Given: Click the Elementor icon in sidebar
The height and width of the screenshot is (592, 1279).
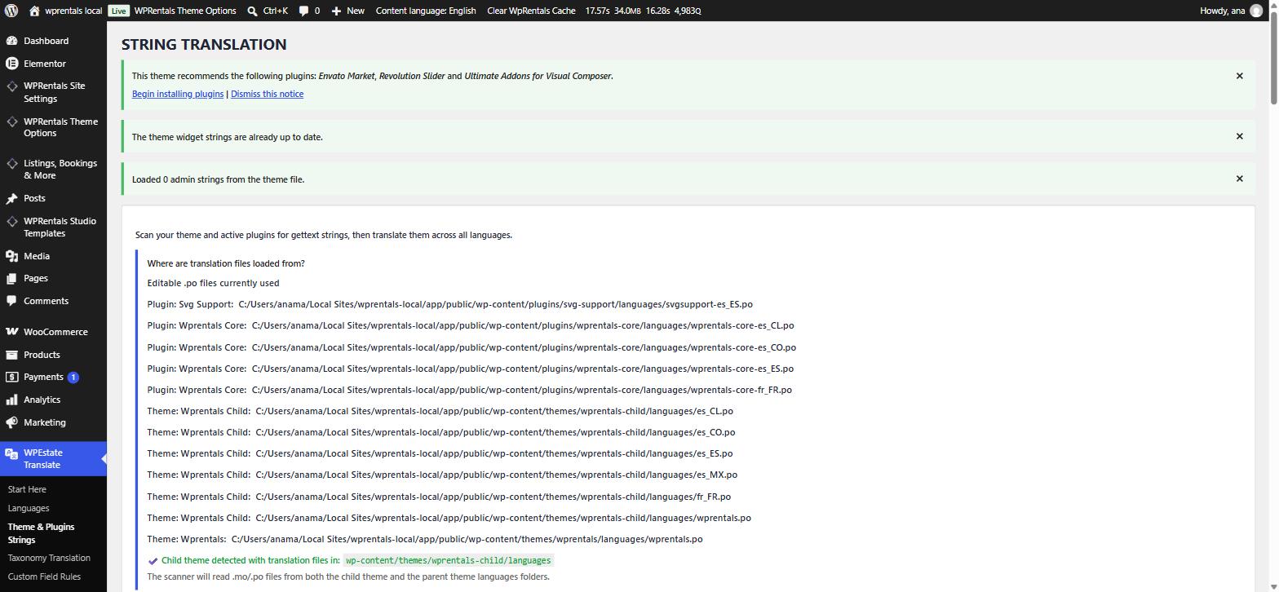Looking at the screenshot, I should (11, 64).
